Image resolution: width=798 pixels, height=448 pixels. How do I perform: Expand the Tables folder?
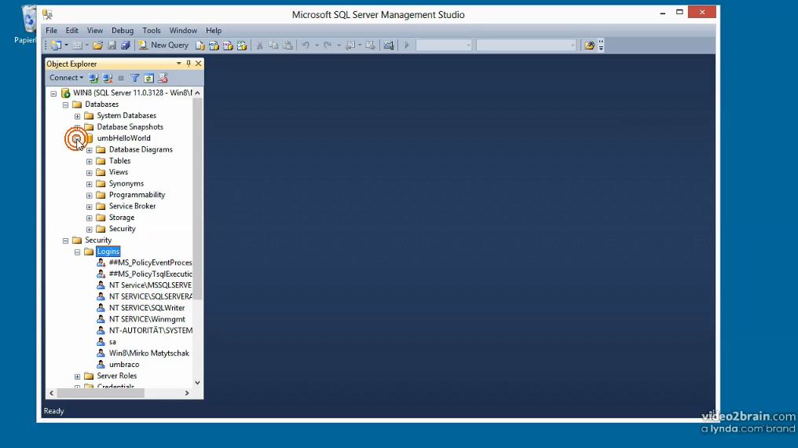[89, 161]
